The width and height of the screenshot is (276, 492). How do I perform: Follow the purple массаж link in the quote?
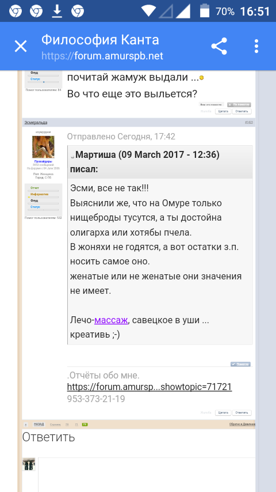111,320
